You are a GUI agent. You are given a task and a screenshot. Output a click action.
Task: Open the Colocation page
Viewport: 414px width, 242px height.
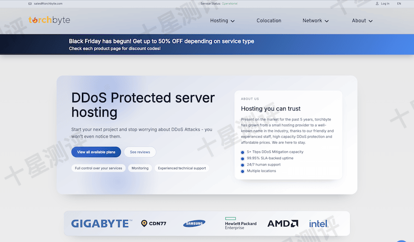pyautogui.click(x=269, y=21)
